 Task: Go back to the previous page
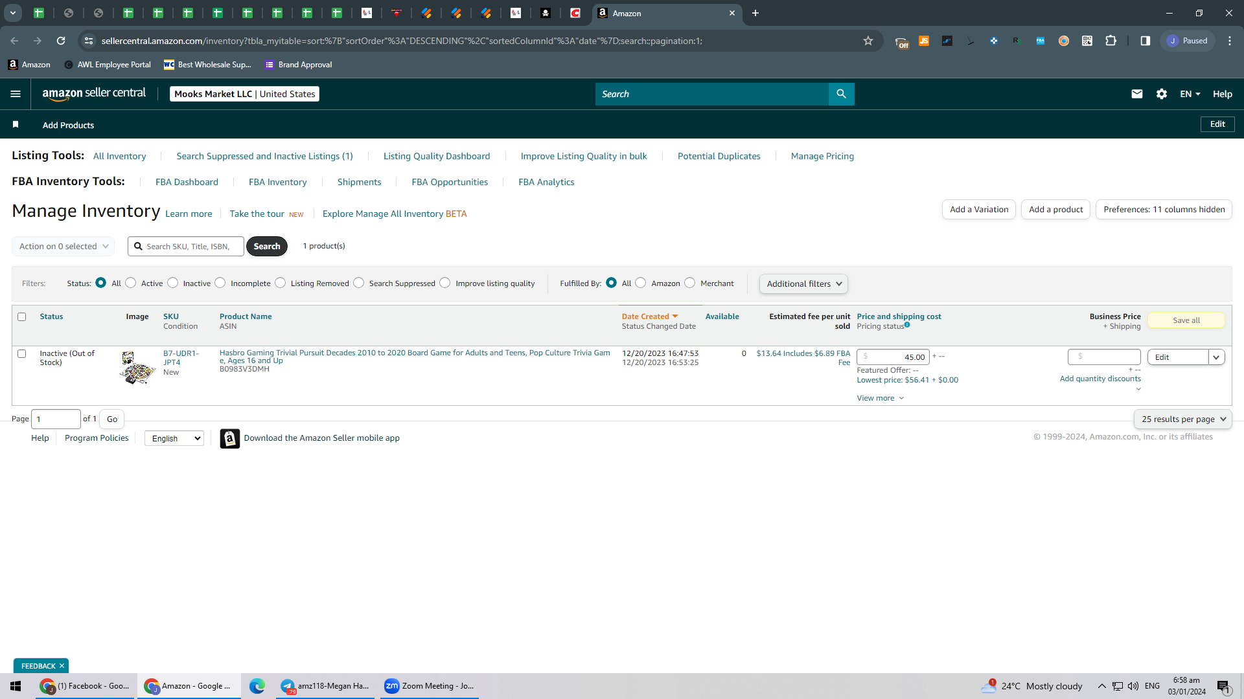pyautogui.click(x=14, y=41)
